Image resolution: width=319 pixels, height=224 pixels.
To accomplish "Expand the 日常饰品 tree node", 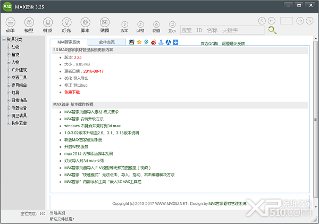I will (9, 101).
